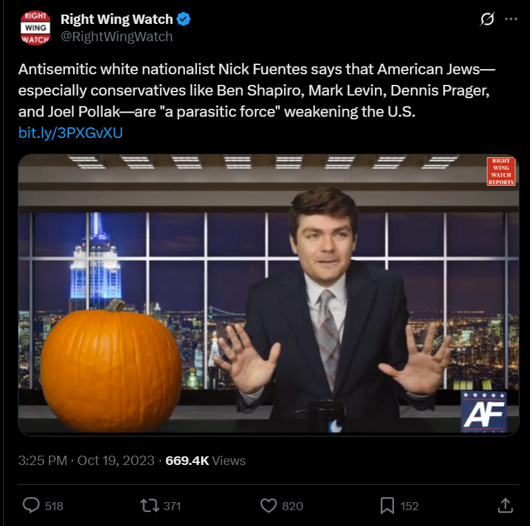Click the 3:25 PM Oct 19, 2023 timestamp

coord(86,460)
